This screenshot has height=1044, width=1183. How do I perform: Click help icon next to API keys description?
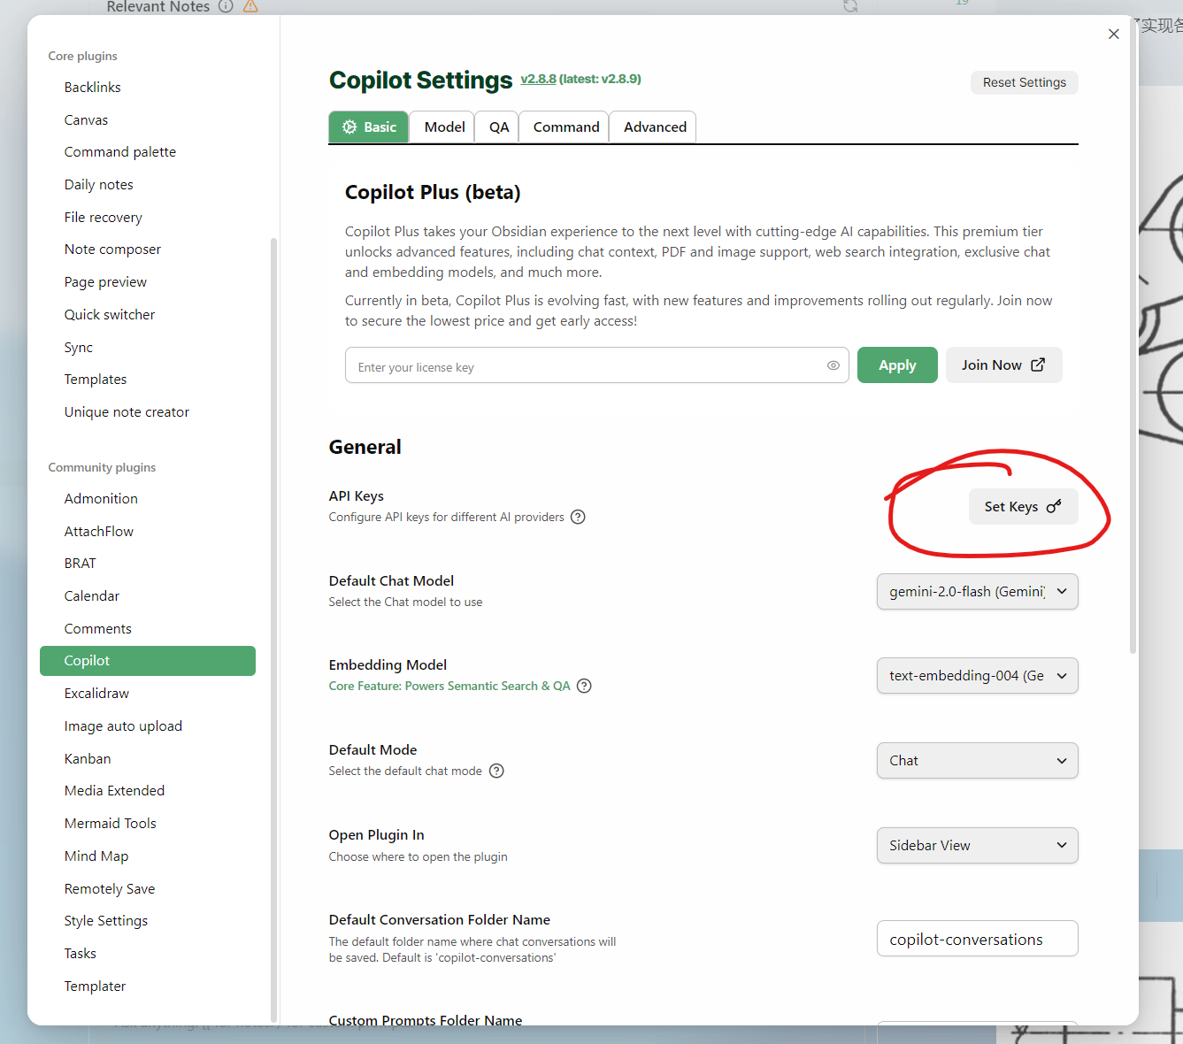pos(578,517)
